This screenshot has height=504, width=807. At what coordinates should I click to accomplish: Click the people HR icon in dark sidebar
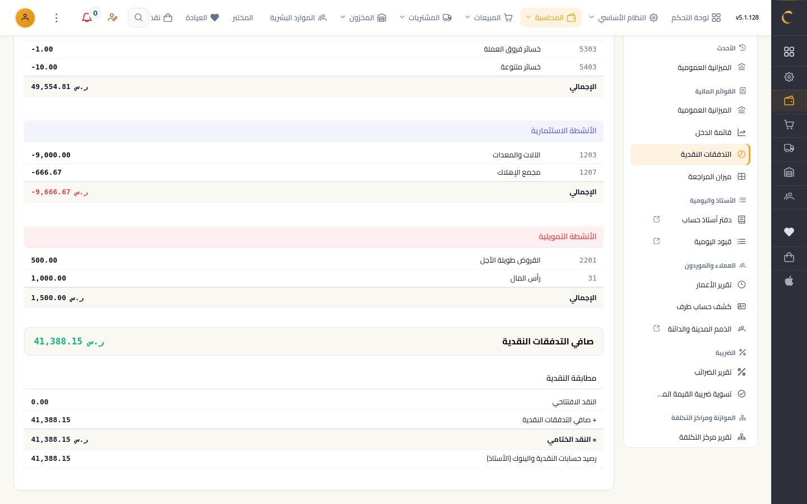coord(789,197)
